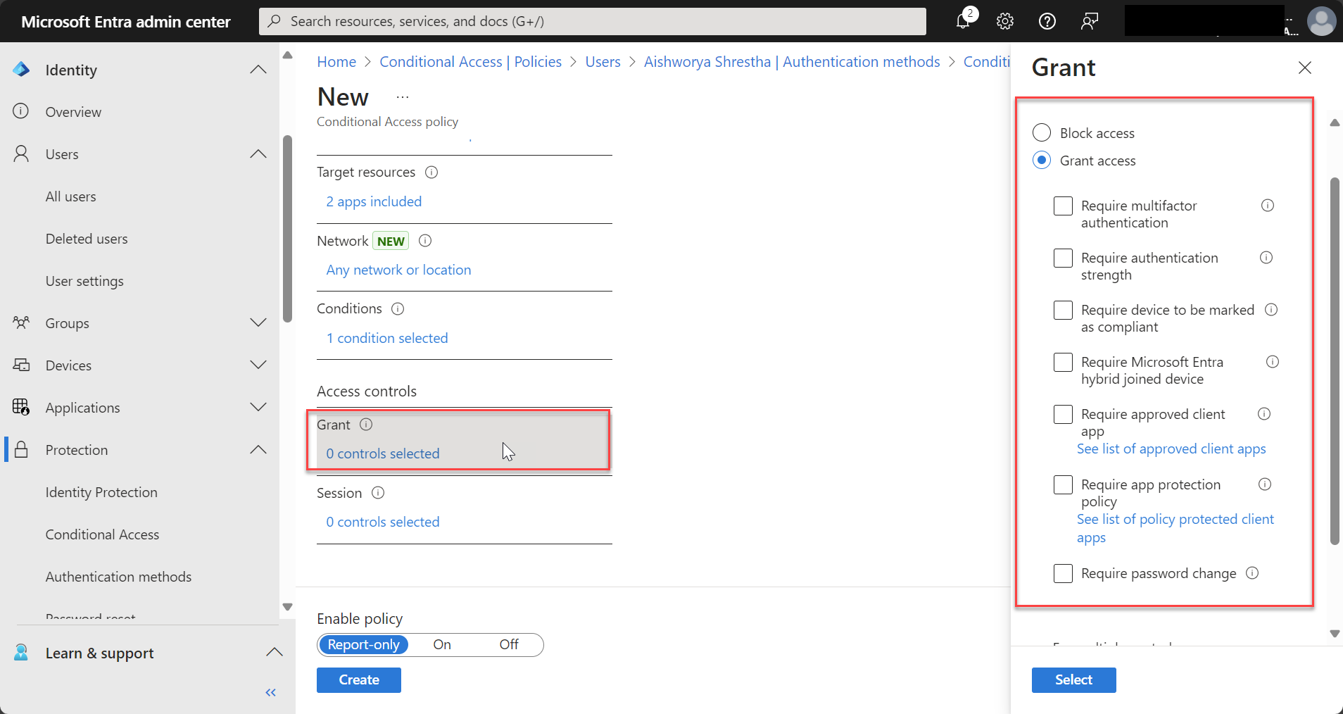Click info icon next to Grant label
1343x714 pixels.
pos(366,425)
